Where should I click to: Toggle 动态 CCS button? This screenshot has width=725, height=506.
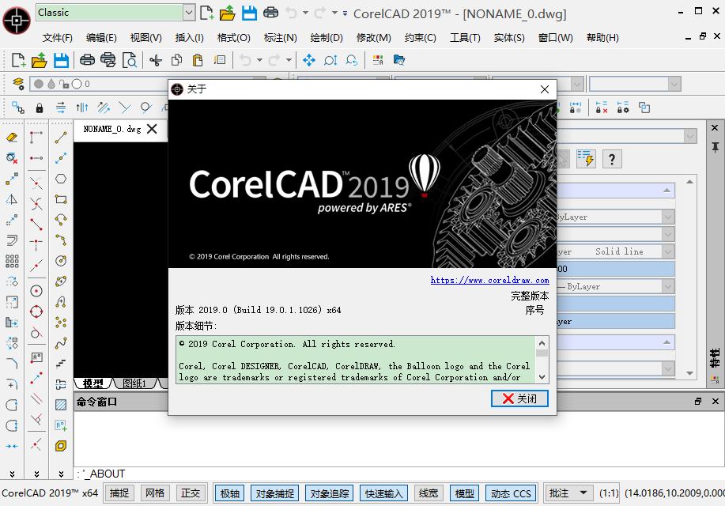pos(511,493)
